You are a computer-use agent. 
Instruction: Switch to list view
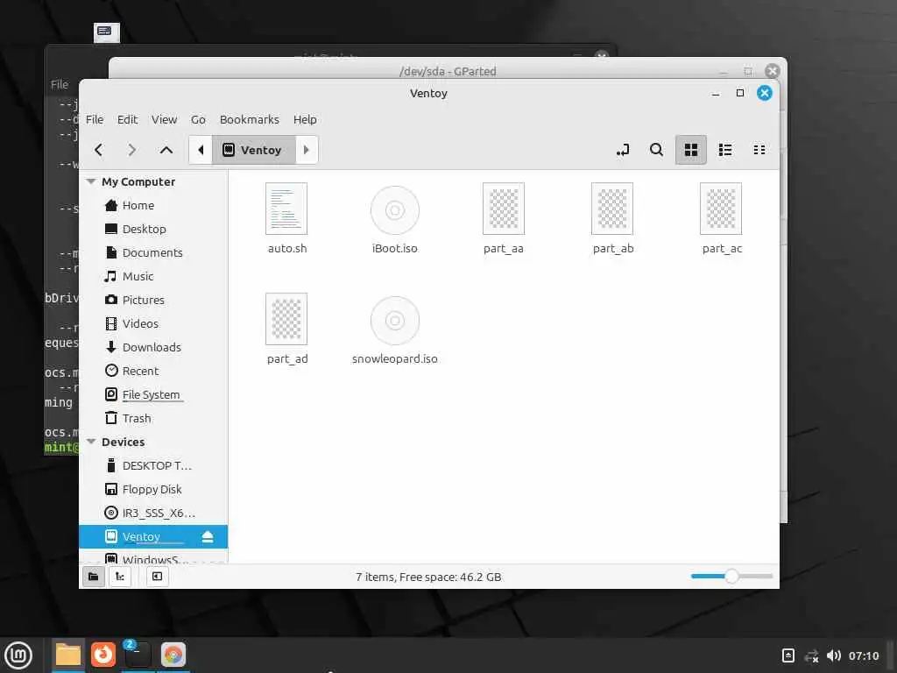tap(725, 150)
